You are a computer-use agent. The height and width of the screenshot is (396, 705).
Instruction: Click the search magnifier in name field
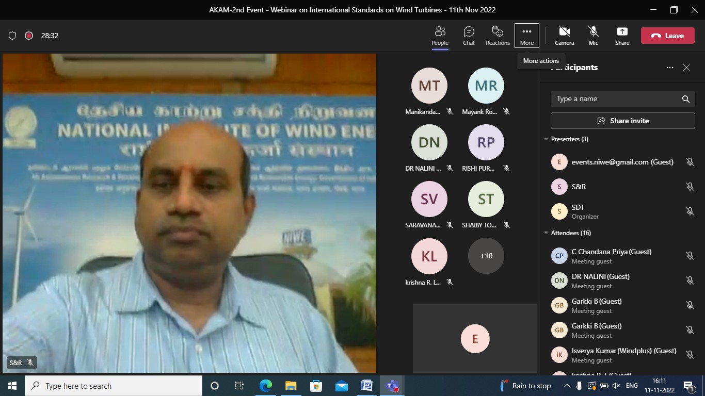(685, 99)
